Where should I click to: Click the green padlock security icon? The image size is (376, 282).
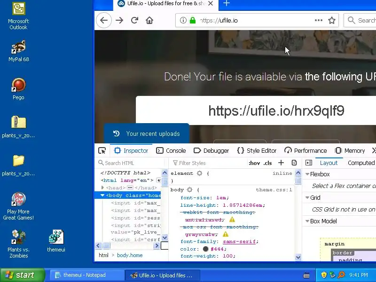pyautogui.click(x=193, y=20)
